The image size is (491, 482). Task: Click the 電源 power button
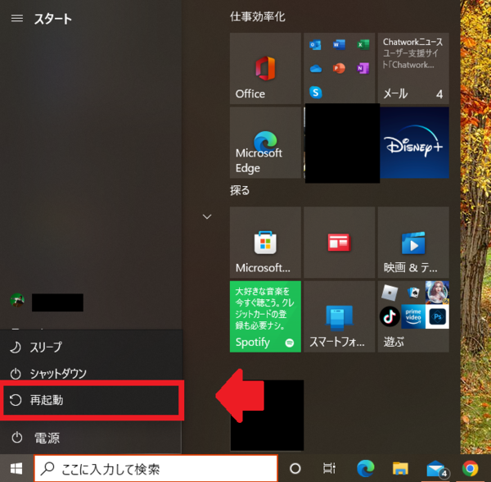pos(91,438)
